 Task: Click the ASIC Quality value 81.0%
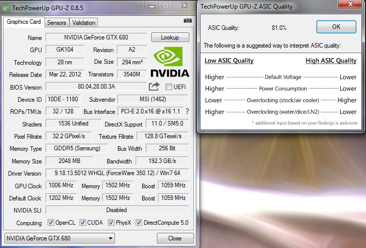coord(279,28)
